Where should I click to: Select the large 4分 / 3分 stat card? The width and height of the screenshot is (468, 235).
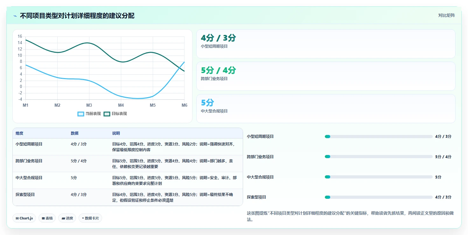pyautogui.click(x=326, y=44)
